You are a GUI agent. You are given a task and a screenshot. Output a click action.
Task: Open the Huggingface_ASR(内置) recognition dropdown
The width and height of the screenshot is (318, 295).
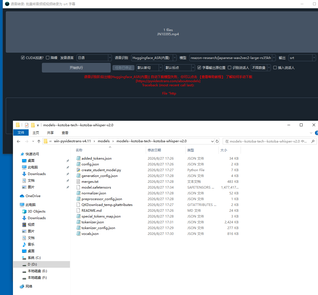[x=154, y=58]
